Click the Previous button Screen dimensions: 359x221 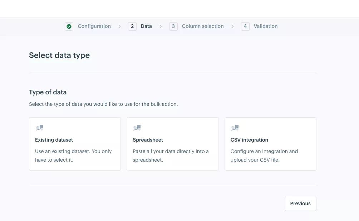300,203
